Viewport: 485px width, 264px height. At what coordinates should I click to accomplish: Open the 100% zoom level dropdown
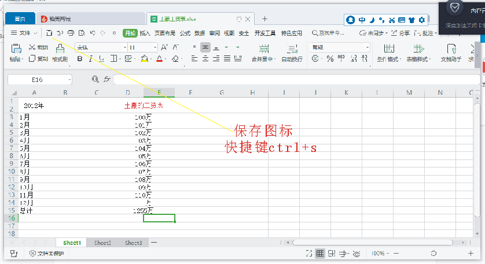click(x=380, y=254)
